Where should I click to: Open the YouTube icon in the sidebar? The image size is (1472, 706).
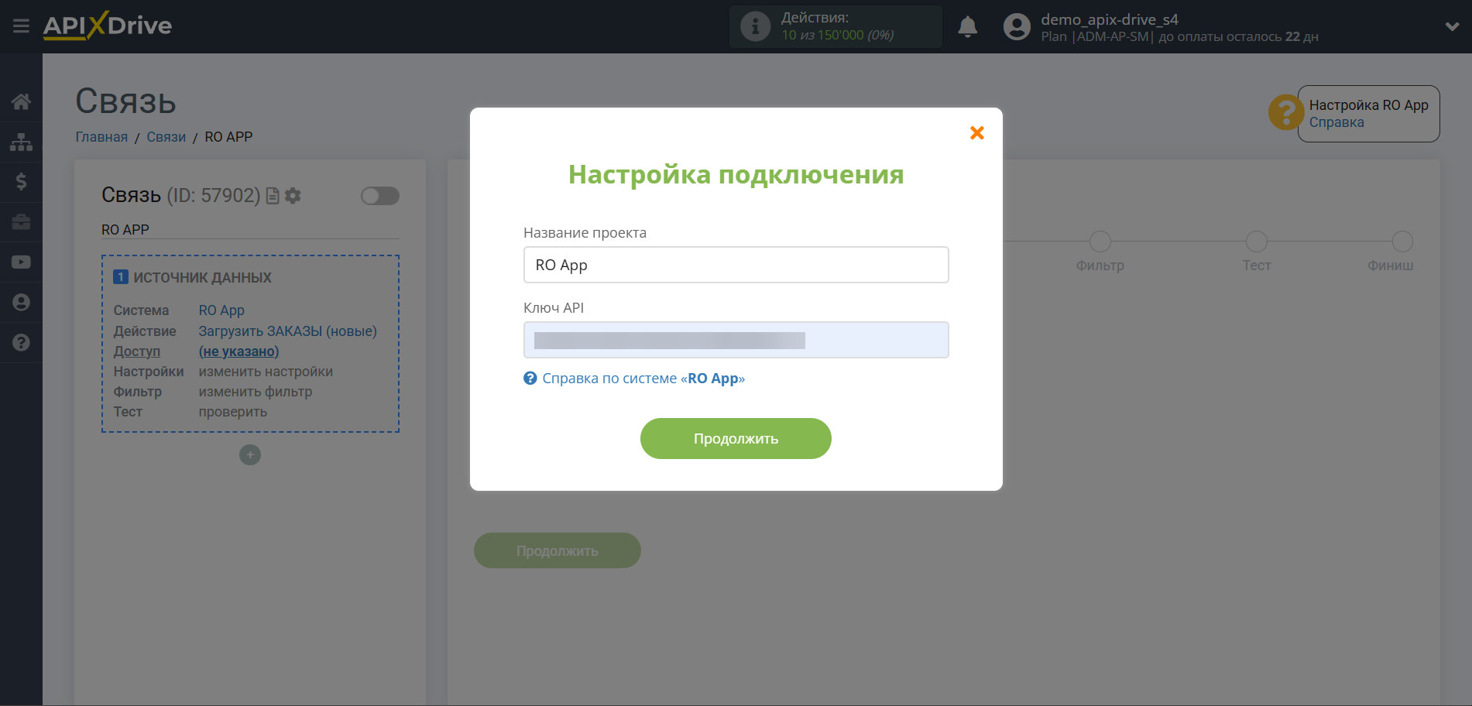21,262
